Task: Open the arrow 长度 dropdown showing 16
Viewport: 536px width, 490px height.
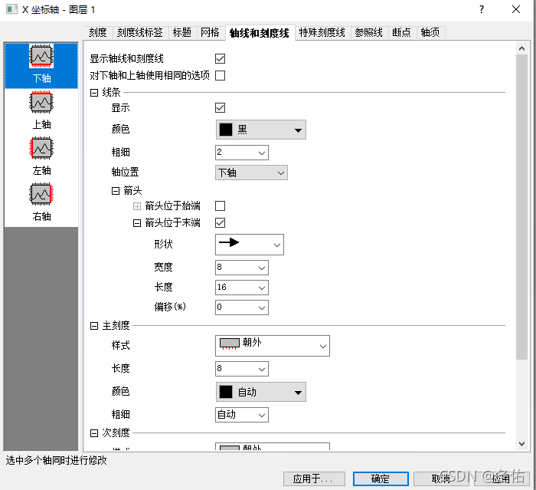Action: (242, 288)
